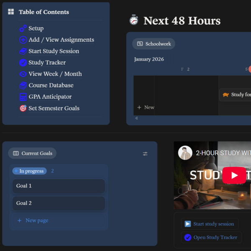Open the Setup link
This screenshot has width=251, height=251.
(36, 28)
